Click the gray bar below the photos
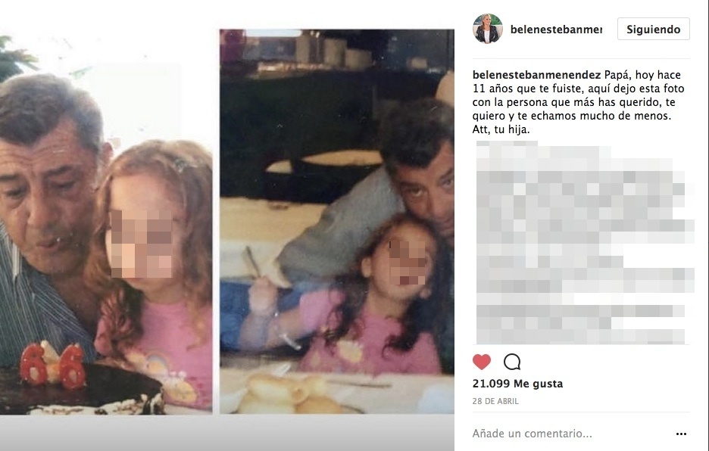709x451 pixels. 227,433
